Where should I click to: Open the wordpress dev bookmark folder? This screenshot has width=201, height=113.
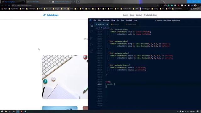(126, 9)
